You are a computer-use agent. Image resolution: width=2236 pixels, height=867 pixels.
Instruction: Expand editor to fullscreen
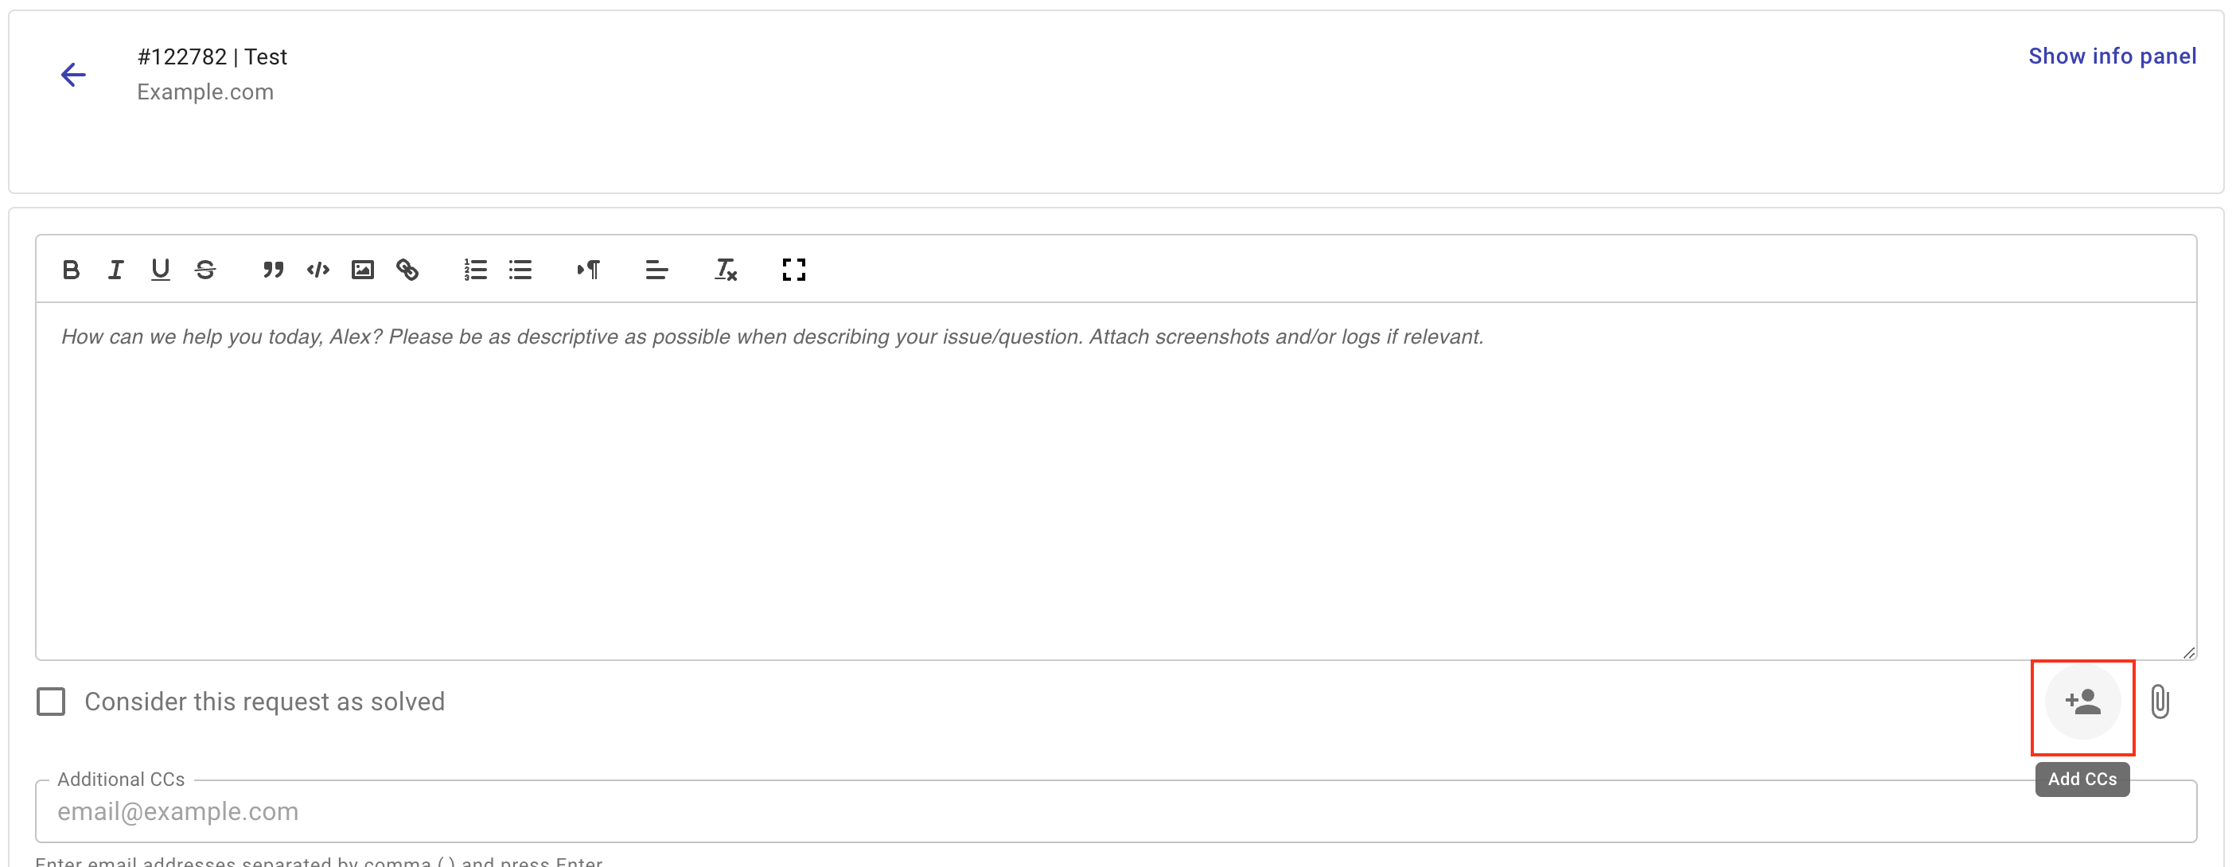793,270
